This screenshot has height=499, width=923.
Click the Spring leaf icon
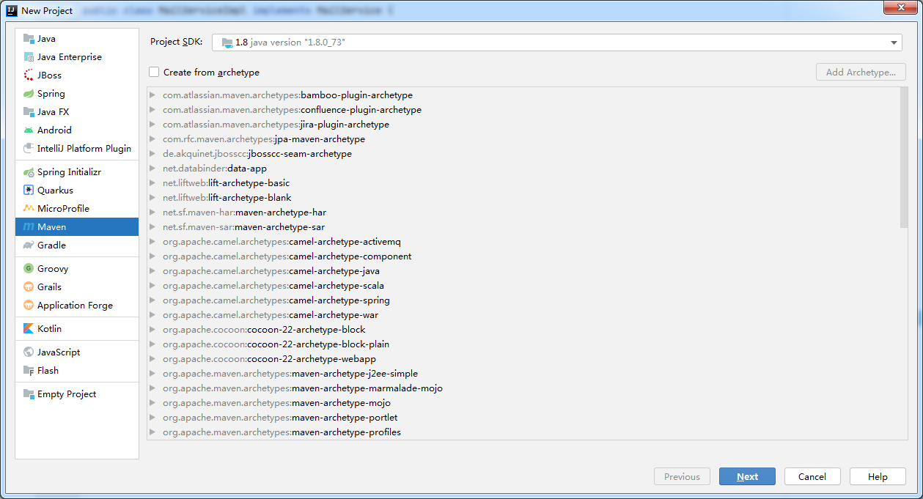pos(29,94)
